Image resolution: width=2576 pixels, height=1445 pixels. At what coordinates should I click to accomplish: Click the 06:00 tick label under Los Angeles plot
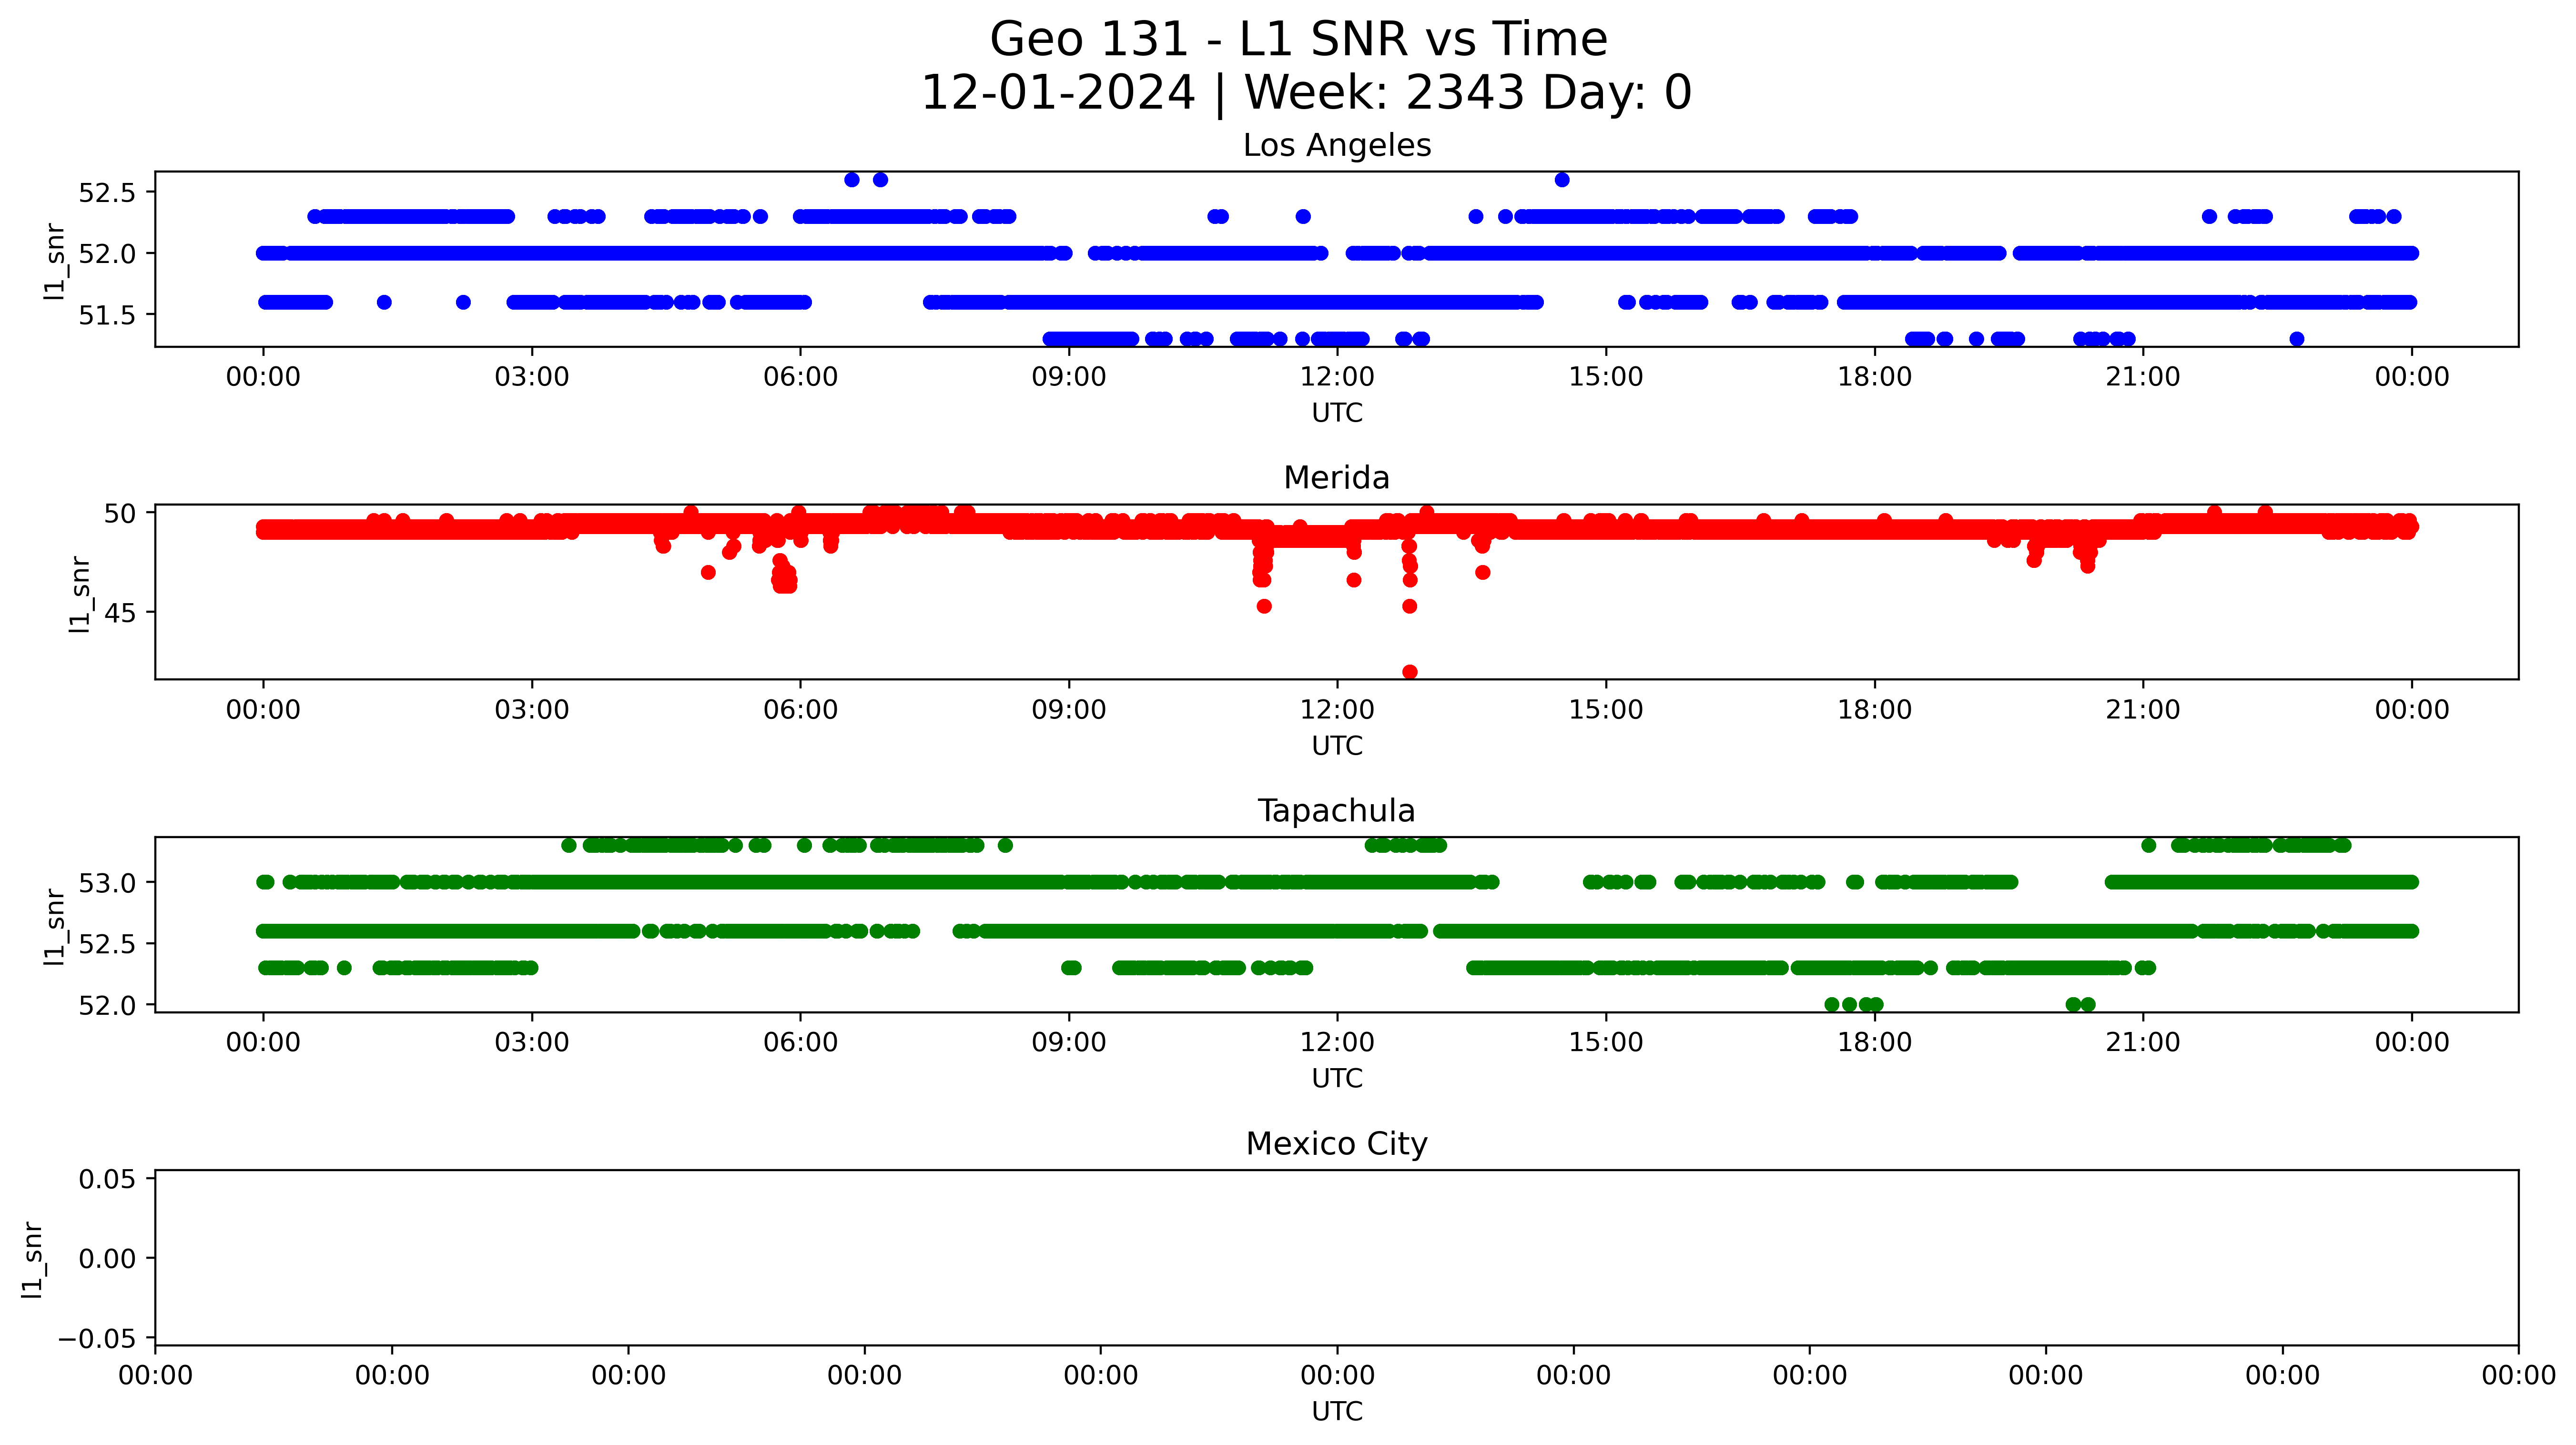tap(800, 377)
